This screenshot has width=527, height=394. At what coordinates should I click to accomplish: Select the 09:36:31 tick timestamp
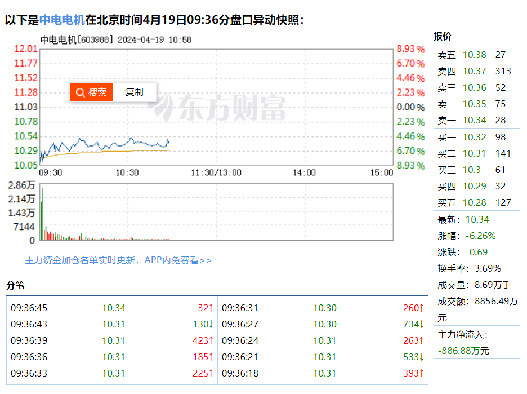pyautogui.click(x=240, y=308)
